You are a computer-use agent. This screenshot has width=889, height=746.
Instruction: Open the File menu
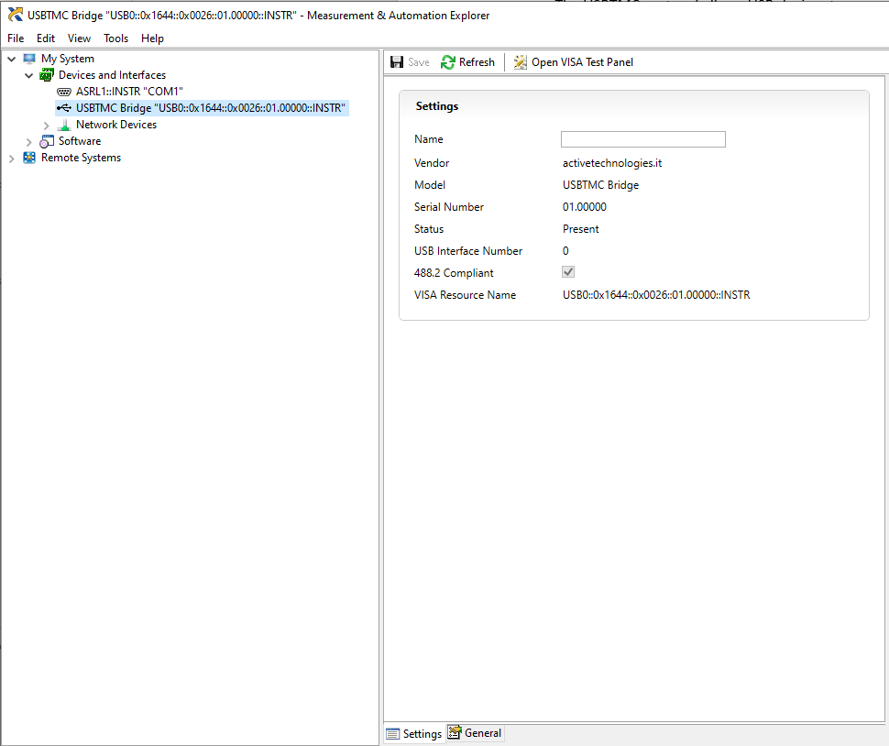(x=16, y=38)
